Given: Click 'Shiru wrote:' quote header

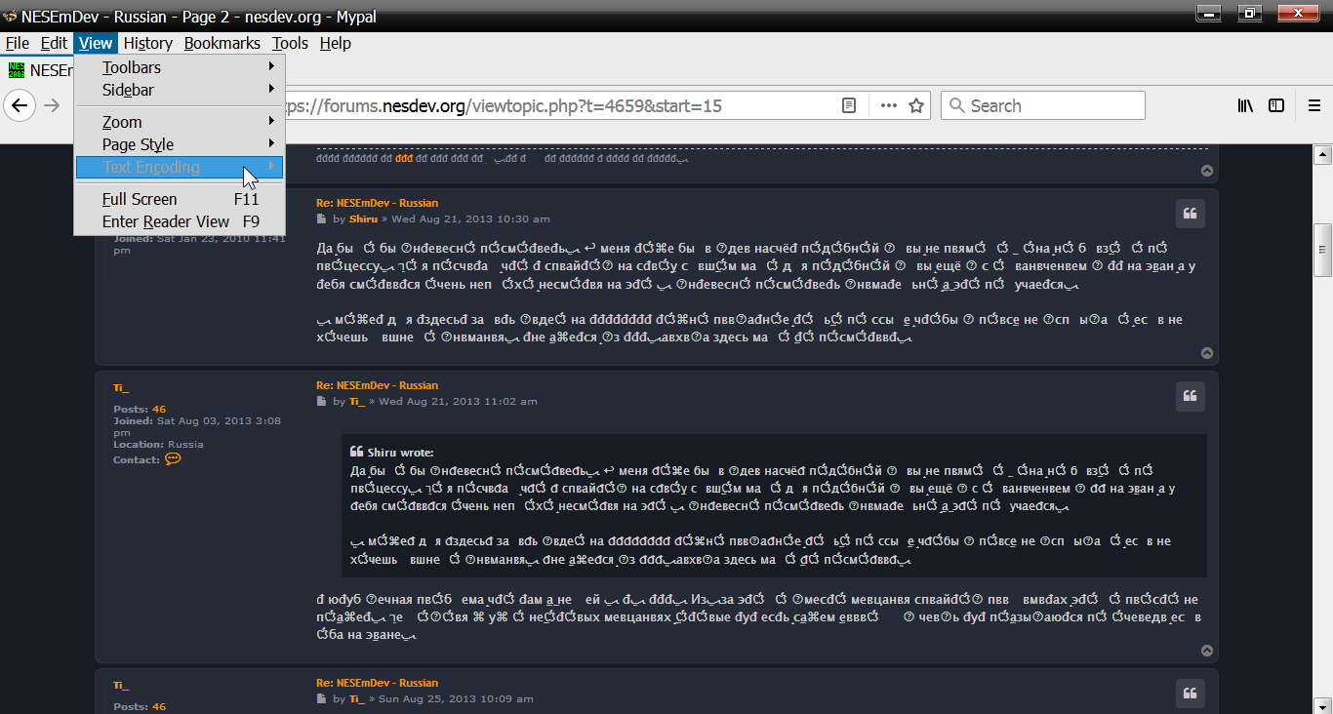Looking at the screenshot, I should click(400, 453).
